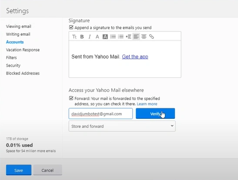
Task: Focus the forwarding email address field
Action: tap(101, 113)
